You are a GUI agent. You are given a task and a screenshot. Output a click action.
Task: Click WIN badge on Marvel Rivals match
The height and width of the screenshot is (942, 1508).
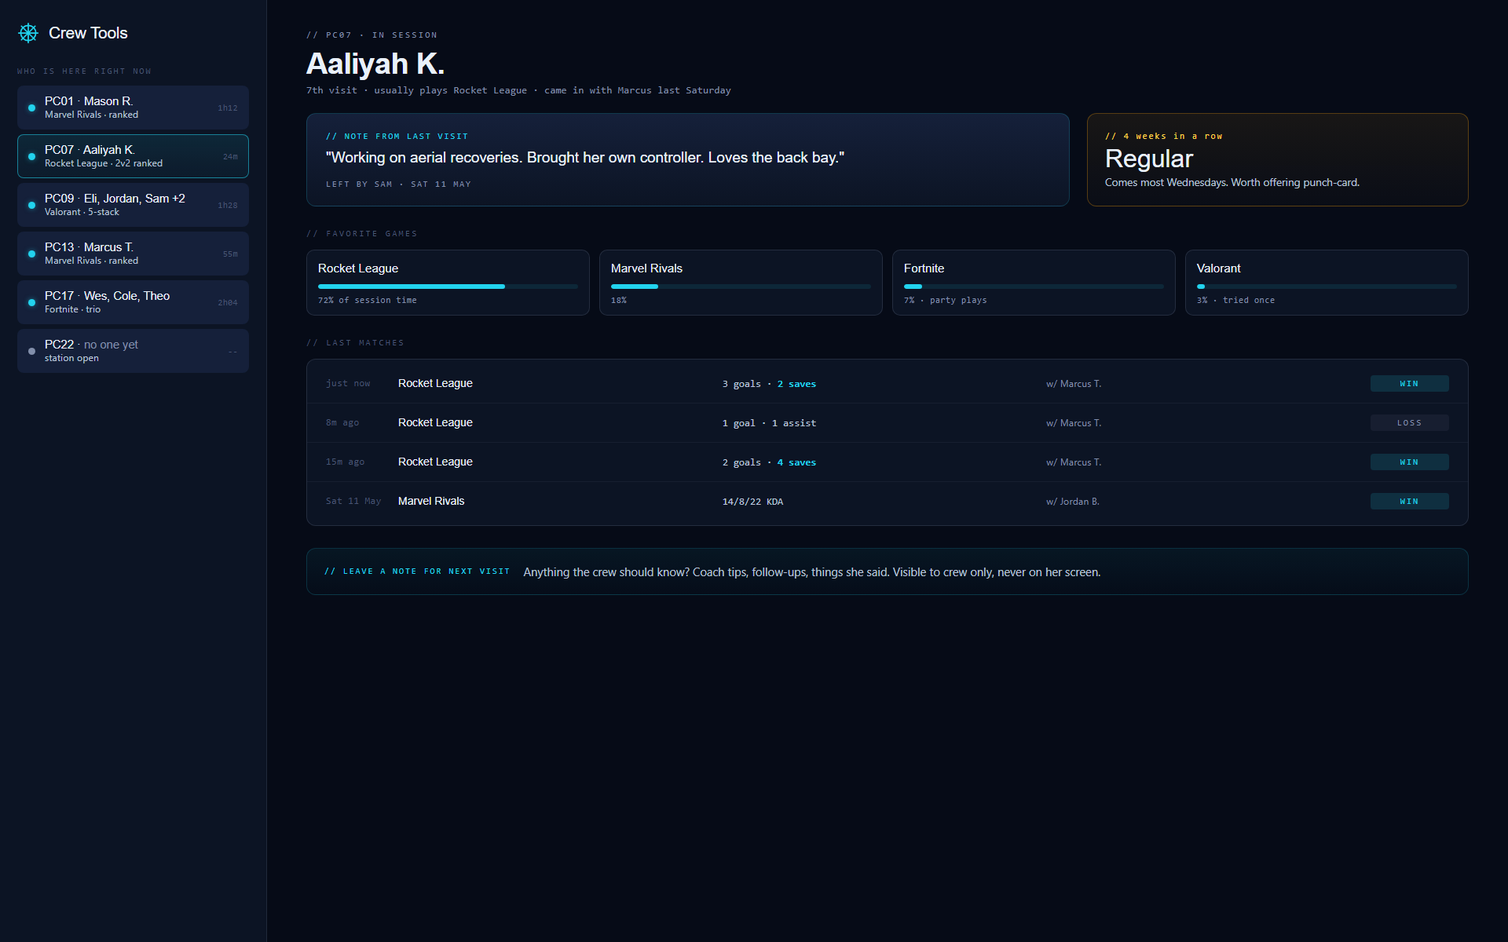[x=1409, y=501]
